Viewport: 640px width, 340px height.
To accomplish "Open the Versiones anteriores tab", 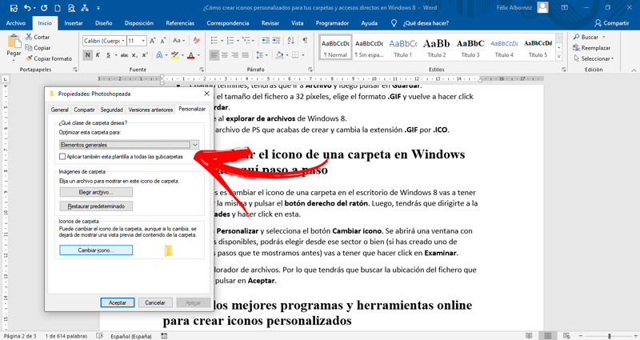I will pos(150,110).
